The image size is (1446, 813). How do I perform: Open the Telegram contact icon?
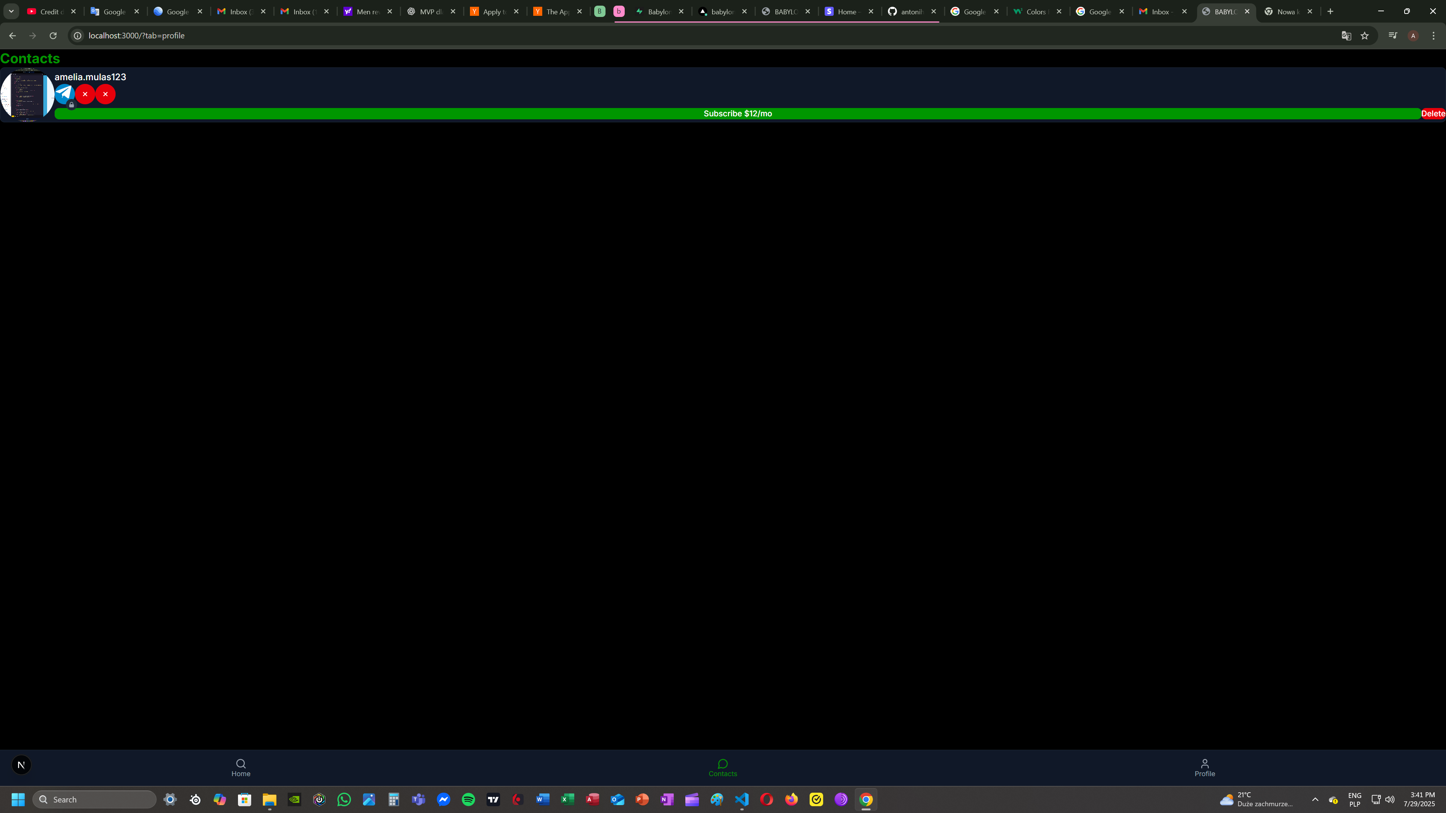click(x=64, y=93)
